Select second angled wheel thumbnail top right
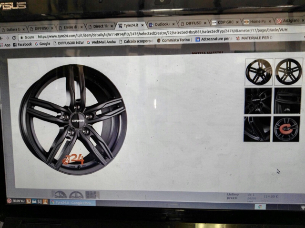Image resolution: width=305 pixels, height=228 pixels. [x=288, y=72]
